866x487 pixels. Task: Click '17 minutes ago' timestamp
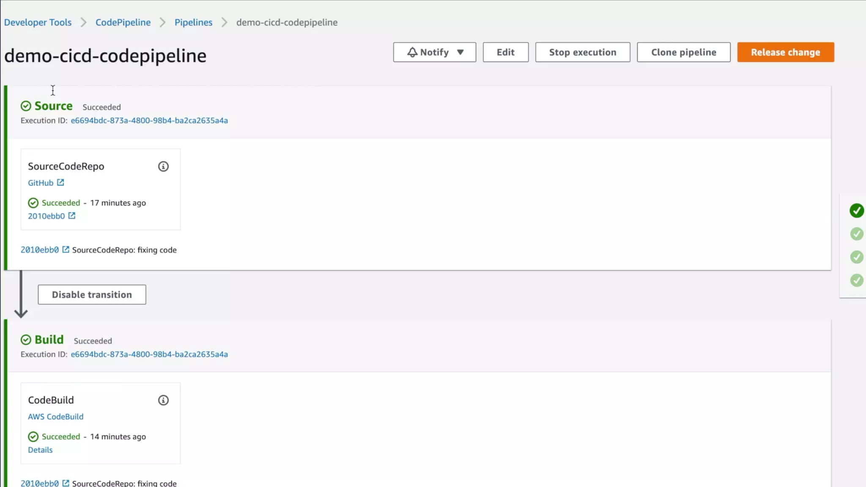coord(118,203)
